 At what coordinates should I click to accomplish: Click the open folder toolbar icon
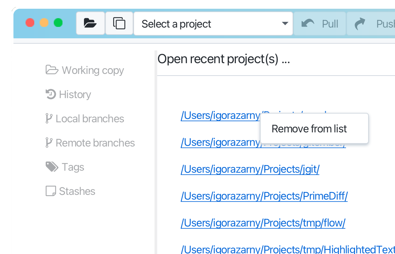tap(90, 23)
